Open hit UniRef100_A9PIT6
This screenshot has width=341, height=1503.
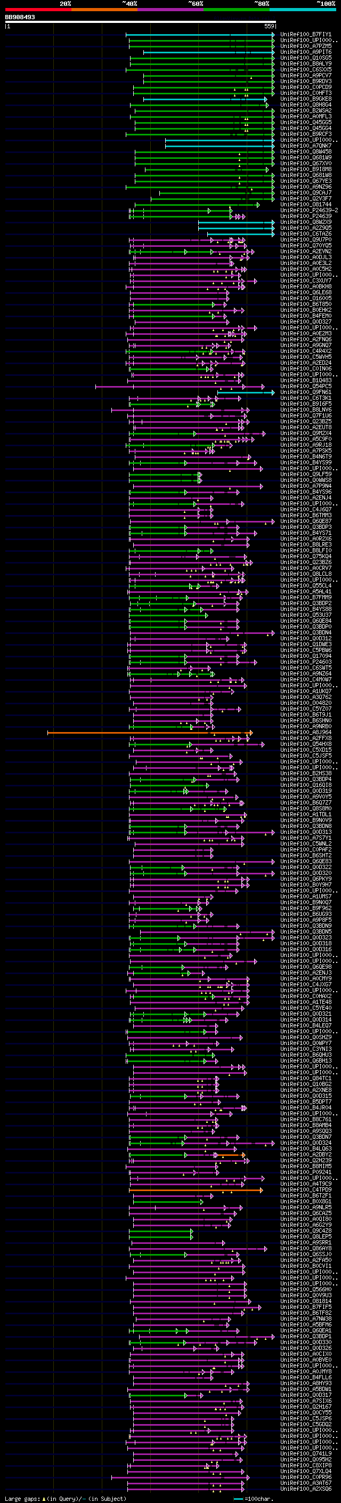pos(305,52)
